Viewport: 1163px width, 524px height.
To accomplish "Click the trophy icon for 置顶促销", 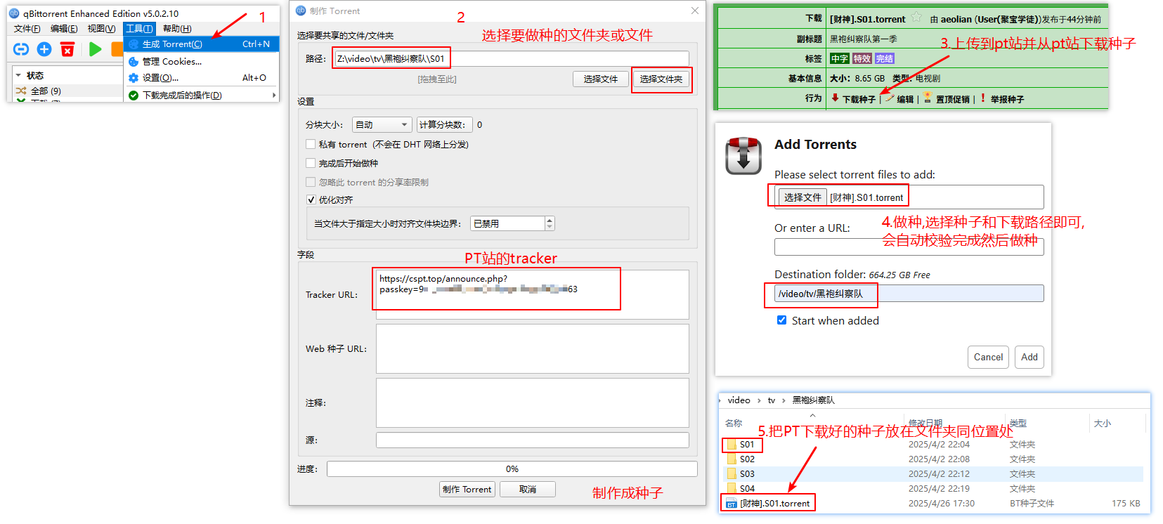I will 928,97.
